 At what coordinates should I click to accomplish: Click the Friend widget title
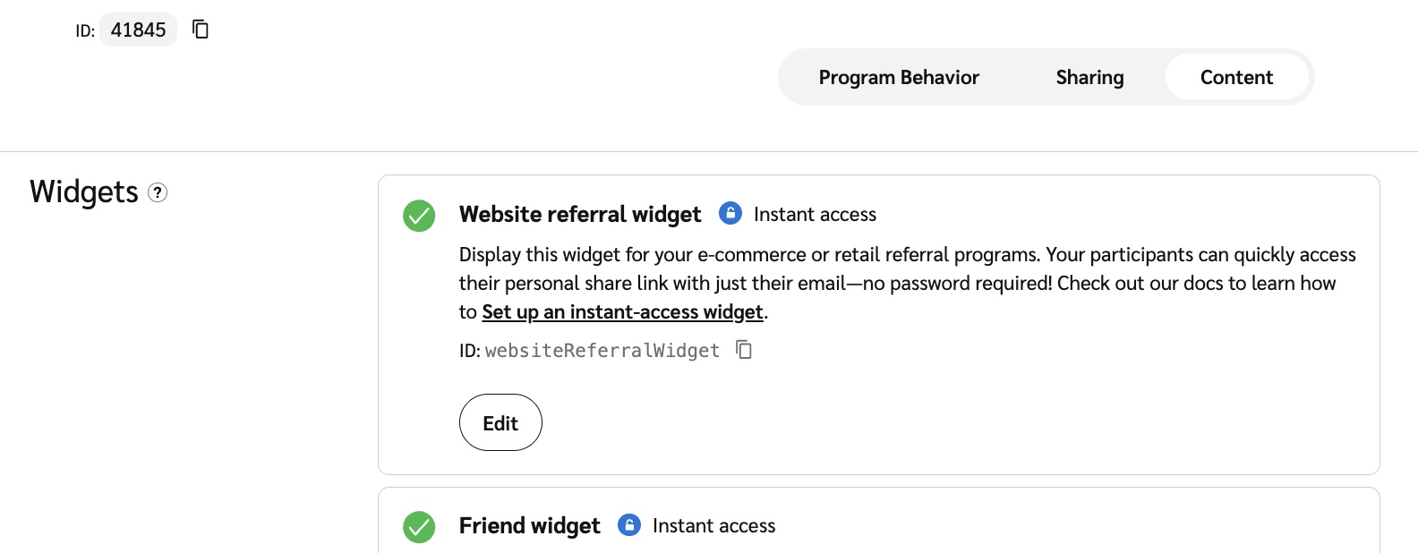tap(529, 526)
